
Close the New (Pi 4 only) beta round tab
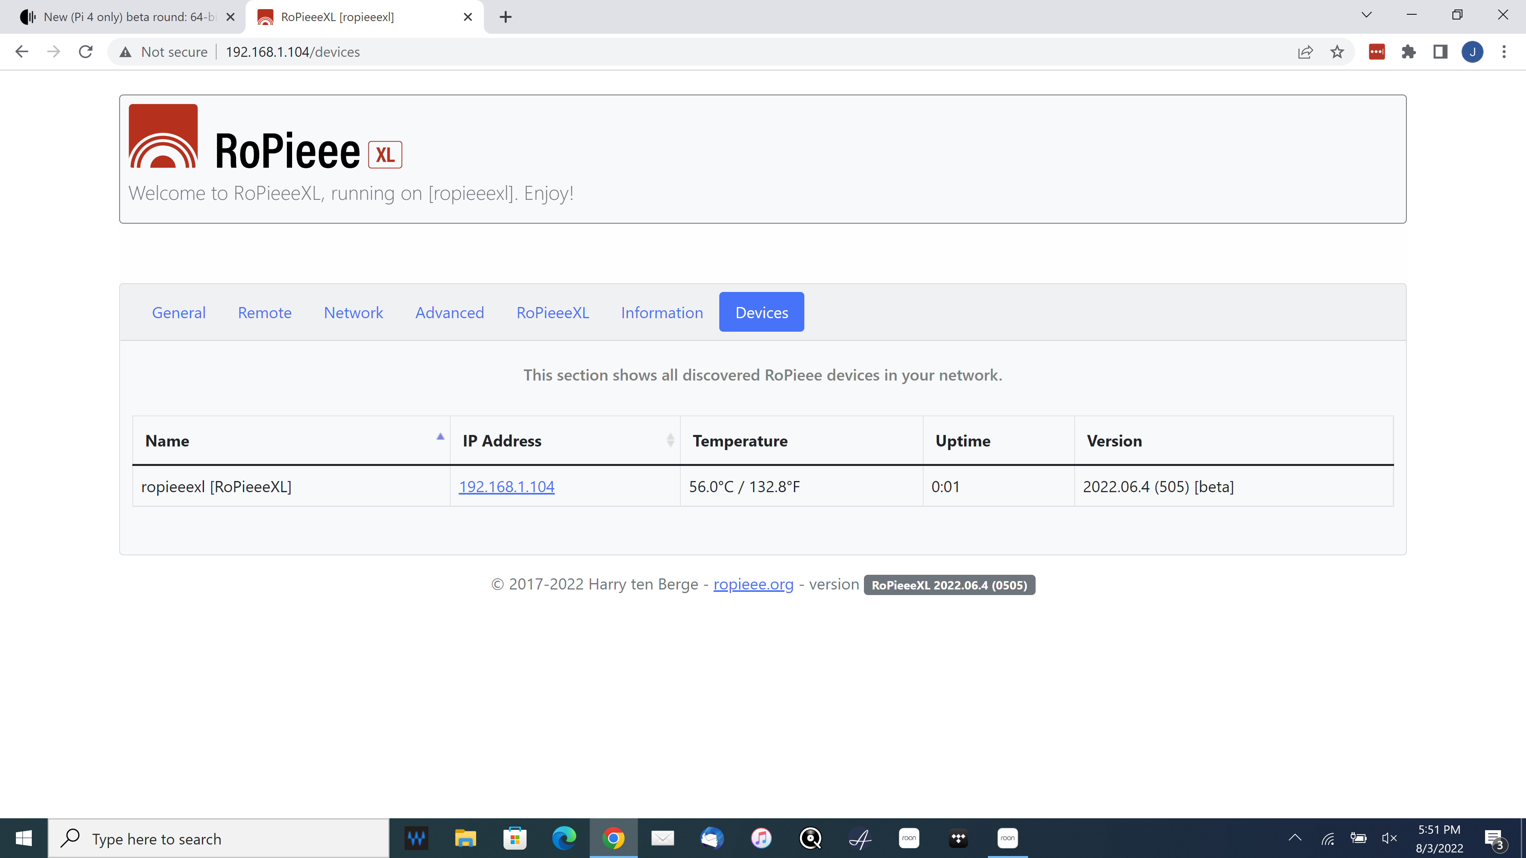click(x=230, y=17)
